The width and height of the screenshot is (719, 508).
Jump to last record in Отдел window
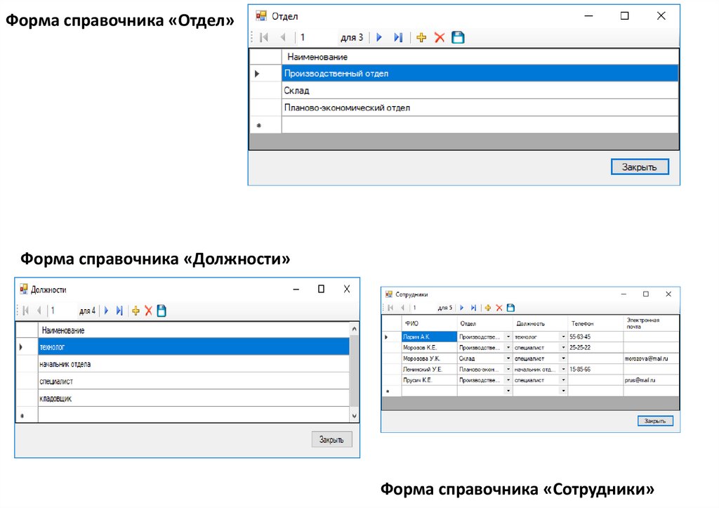point(398,38)
